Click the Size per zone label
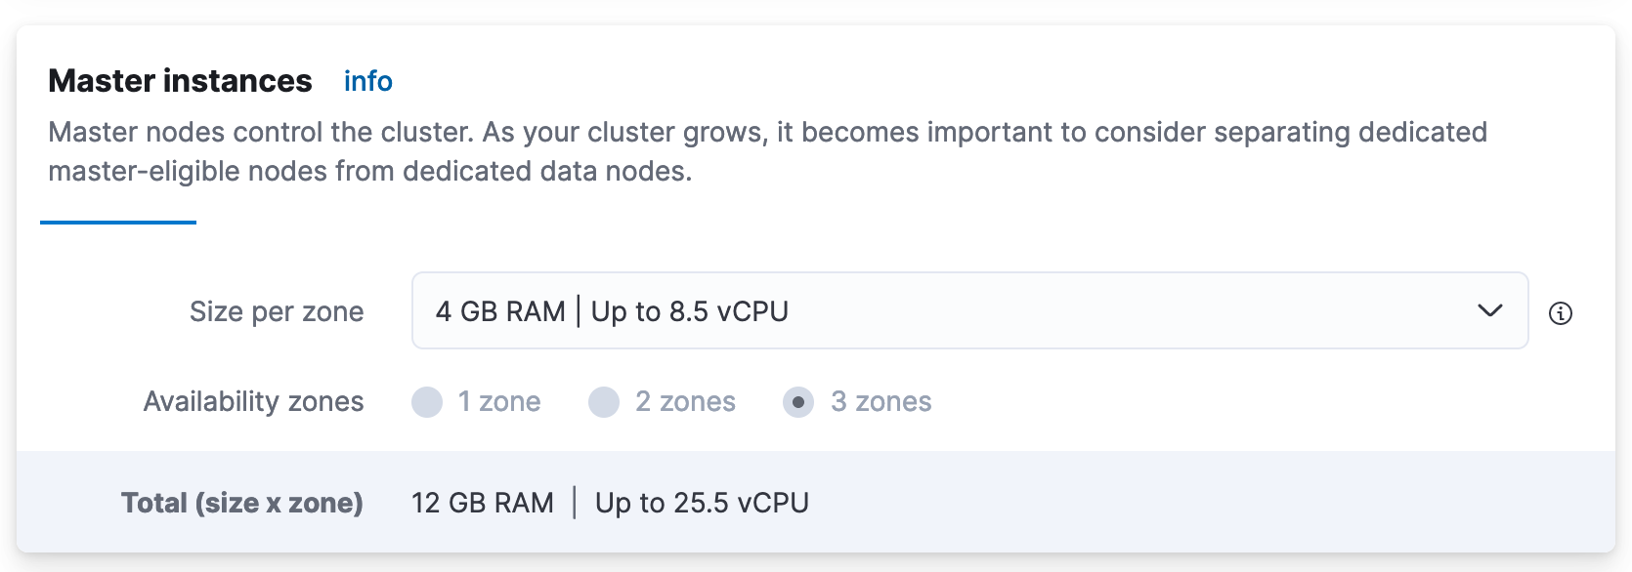The height and width of the screenshot is (572, 1632). pos(277,310)
